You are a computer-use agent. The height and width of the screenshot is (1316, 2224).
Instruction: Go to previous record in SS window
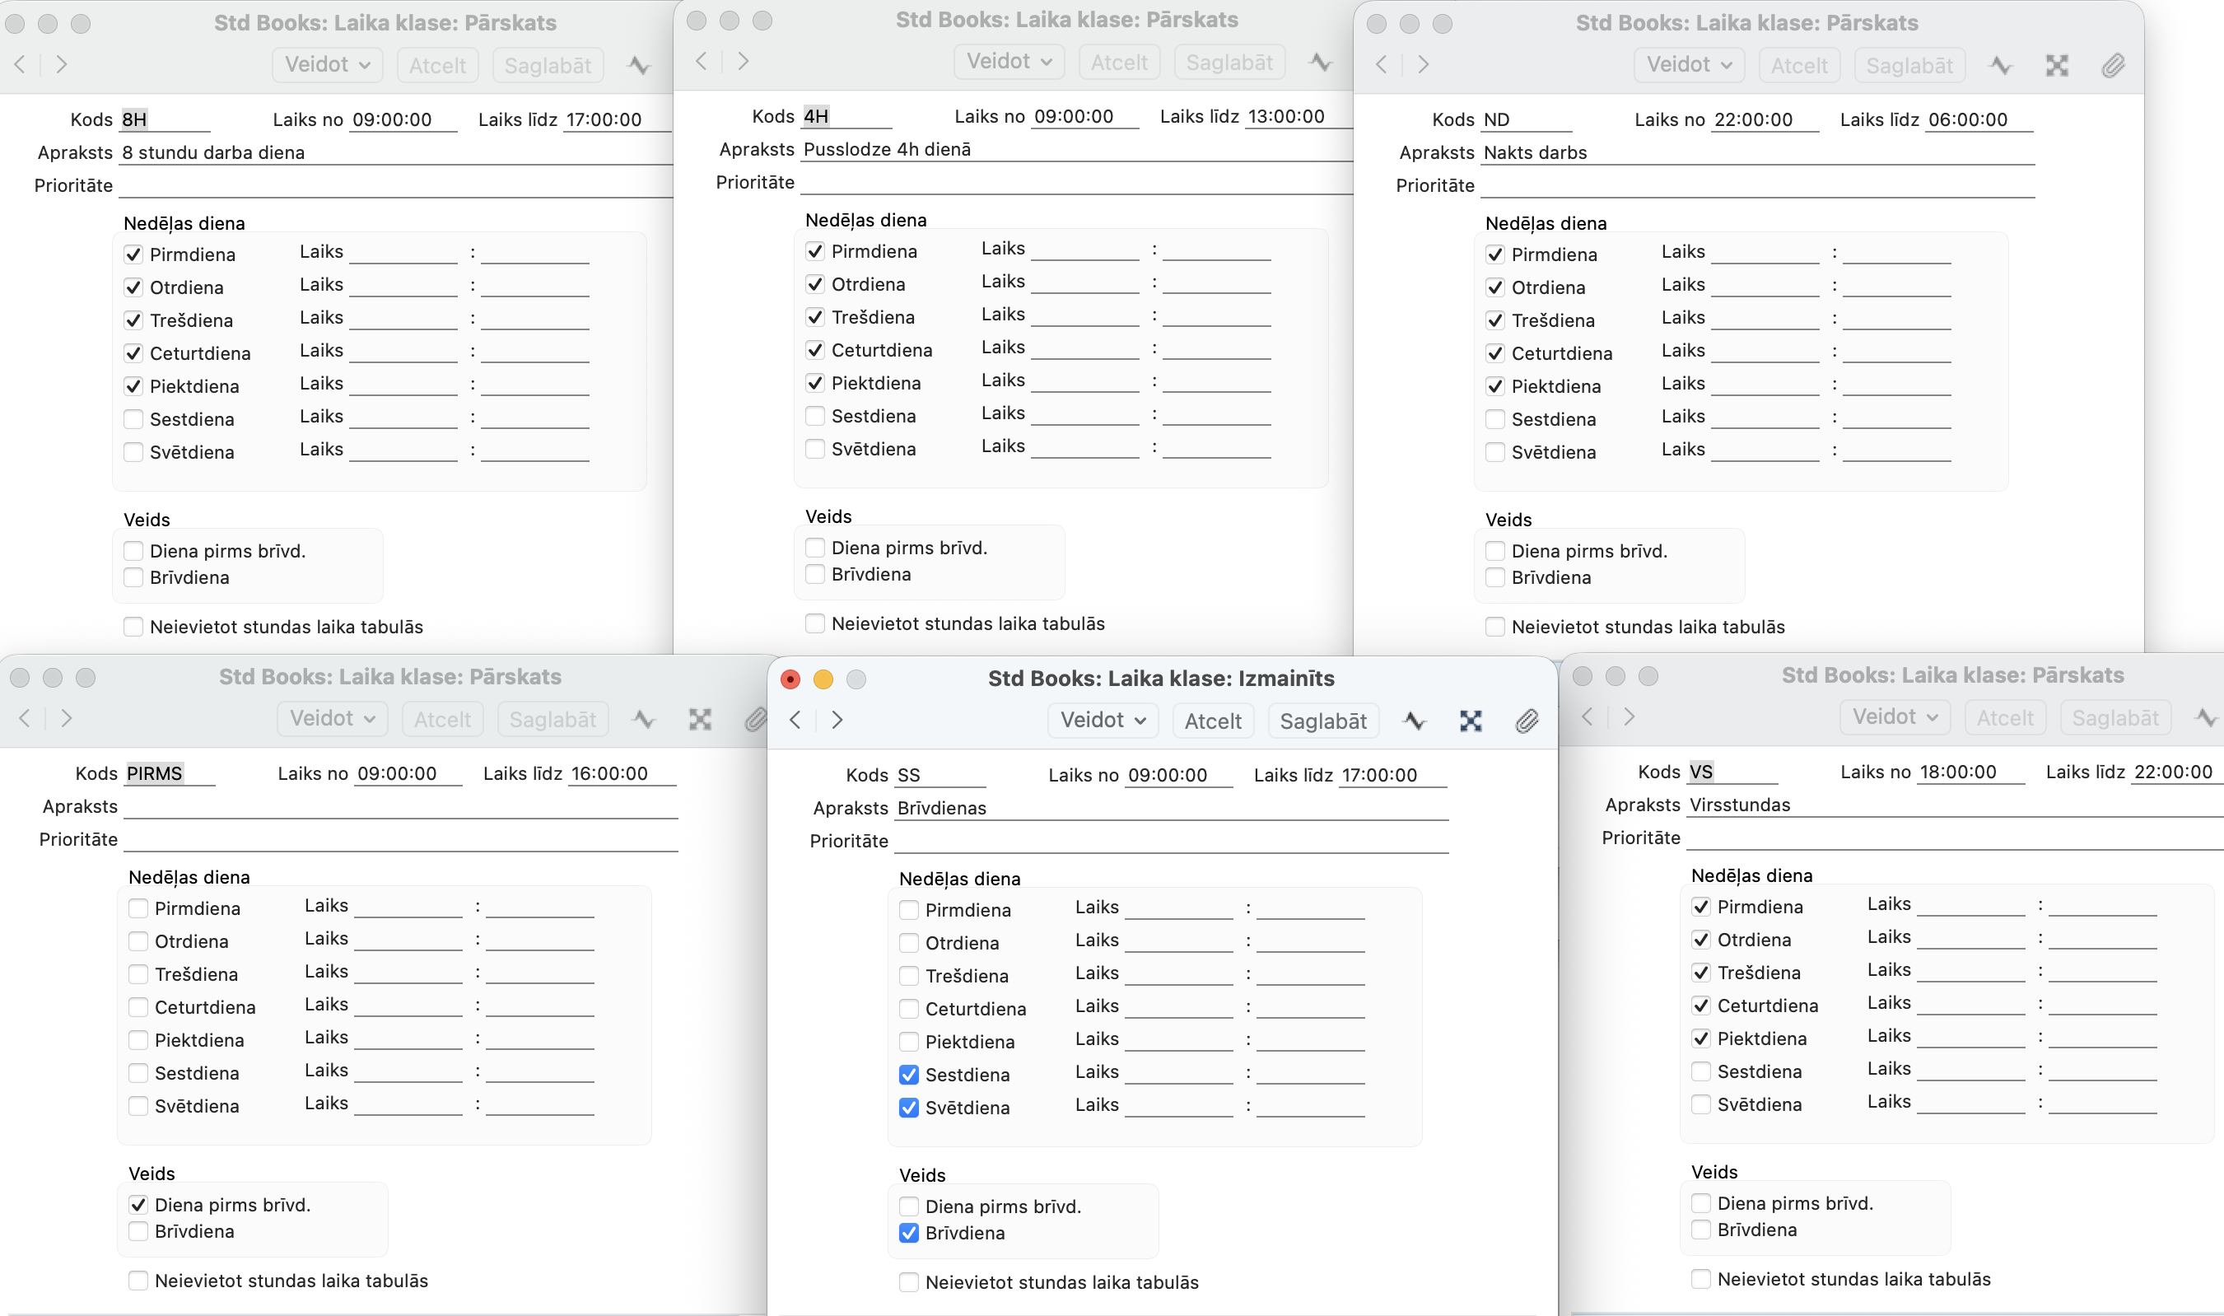[x=795, y=720]
